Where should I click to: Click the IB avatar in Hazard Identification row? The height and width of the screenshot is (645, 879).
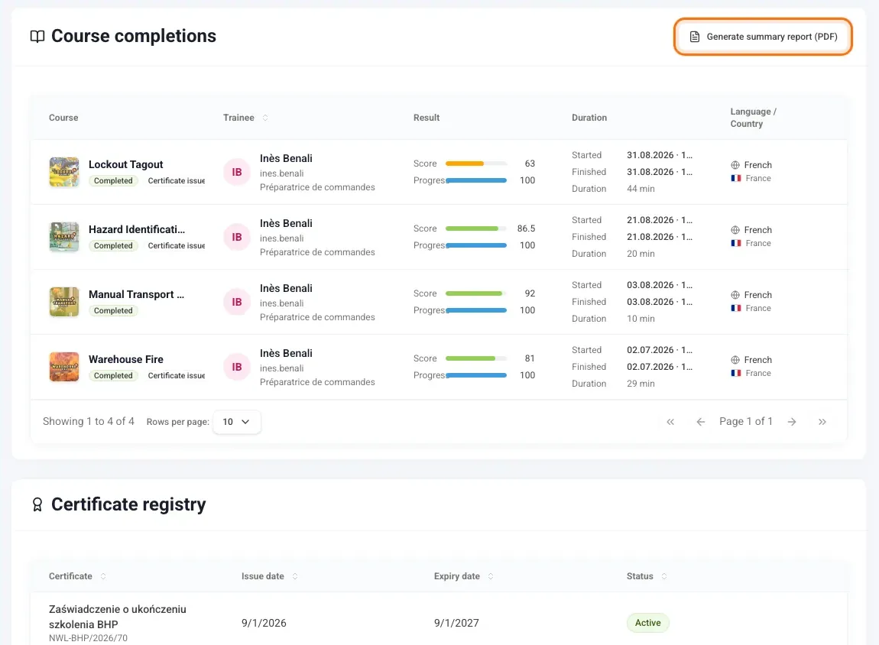click(x=237, y=237)
